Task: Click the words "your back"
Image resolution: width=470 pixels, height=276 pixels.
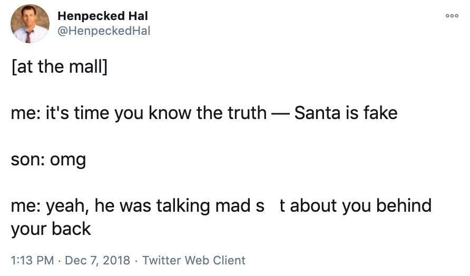Action: pos(51,229)
